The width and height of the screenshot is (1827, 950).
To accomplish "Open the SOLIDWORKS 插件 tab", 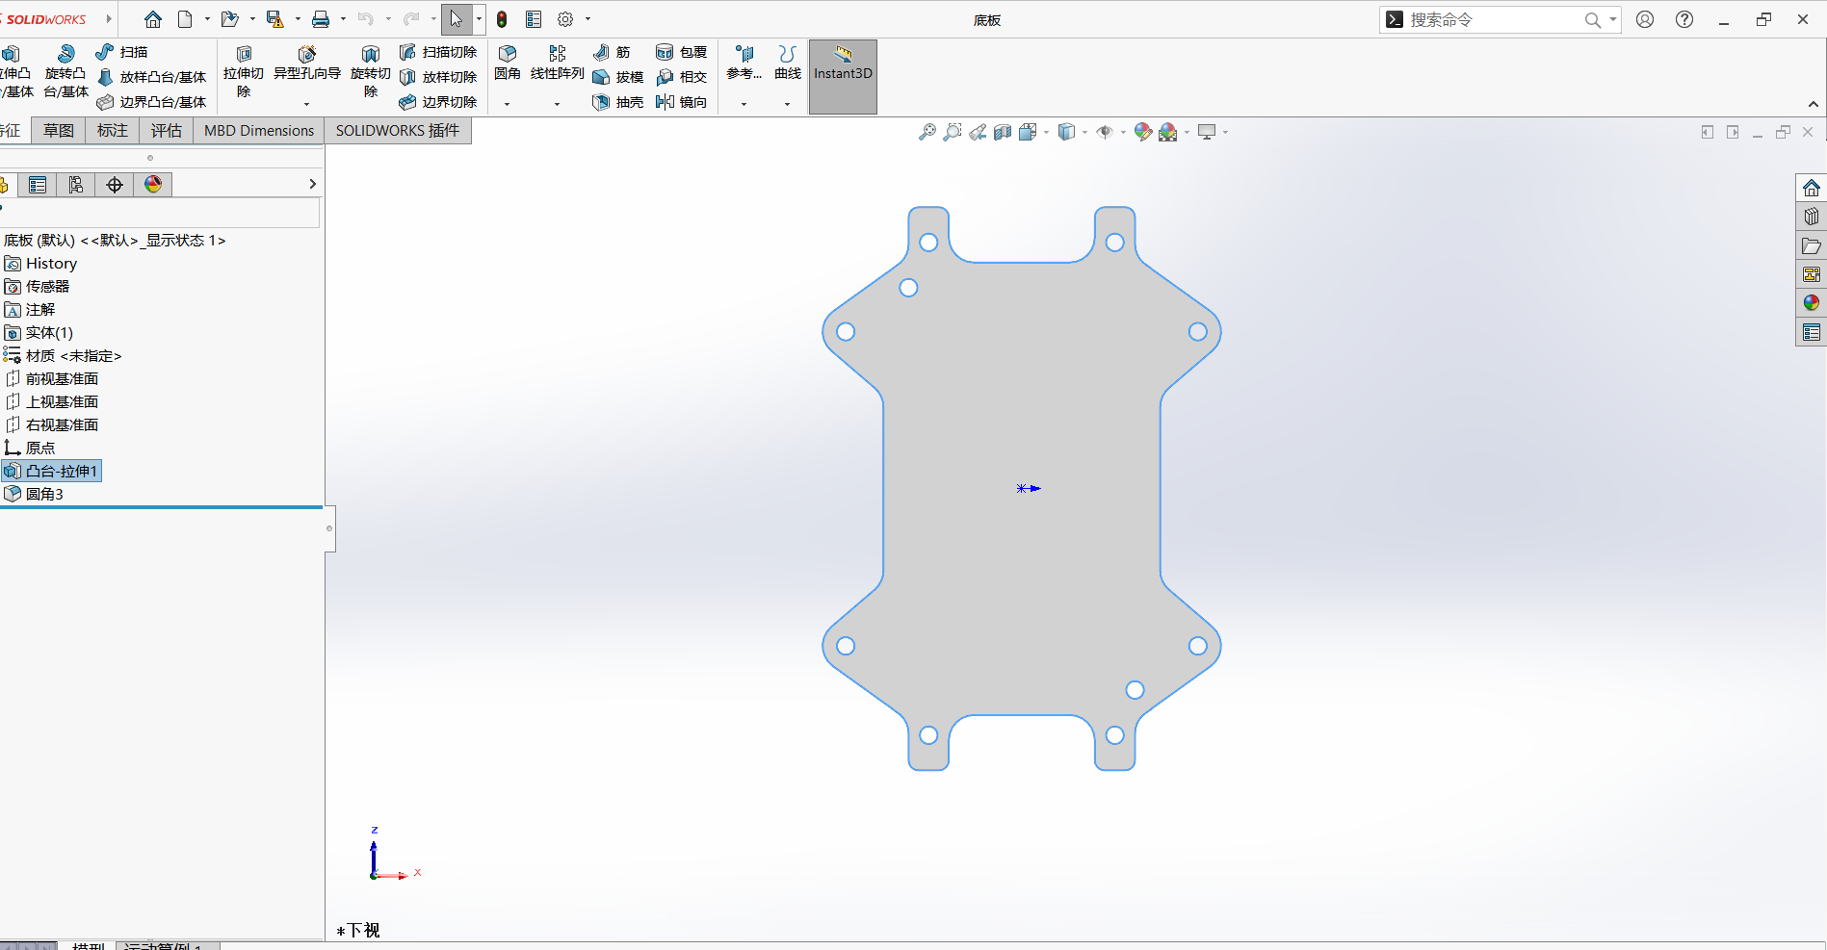I will click(398, 131).
